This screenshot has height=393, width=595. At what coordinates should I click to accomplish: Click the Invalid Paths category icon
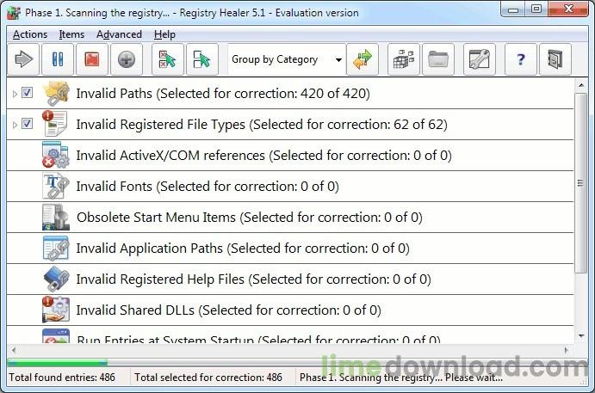(x=56, y=93)
